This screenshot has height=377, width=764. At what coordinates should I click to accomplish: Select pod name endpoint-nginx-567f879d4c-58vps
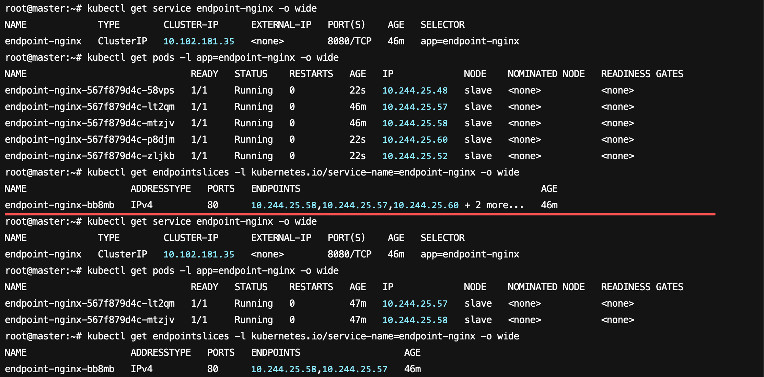tap(90, 90)
